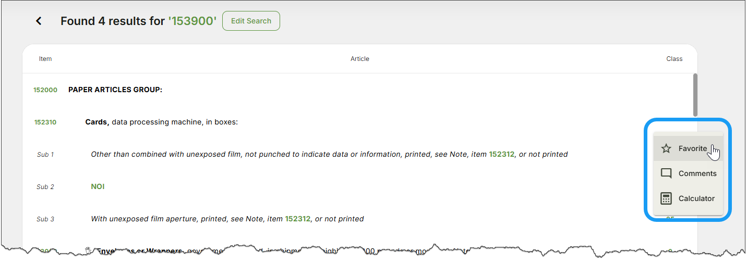Screen dimensions: 747x263
Task: Follow the 152312 link in Sub 3
Action: pyautogui.click(x=298, y=219)
